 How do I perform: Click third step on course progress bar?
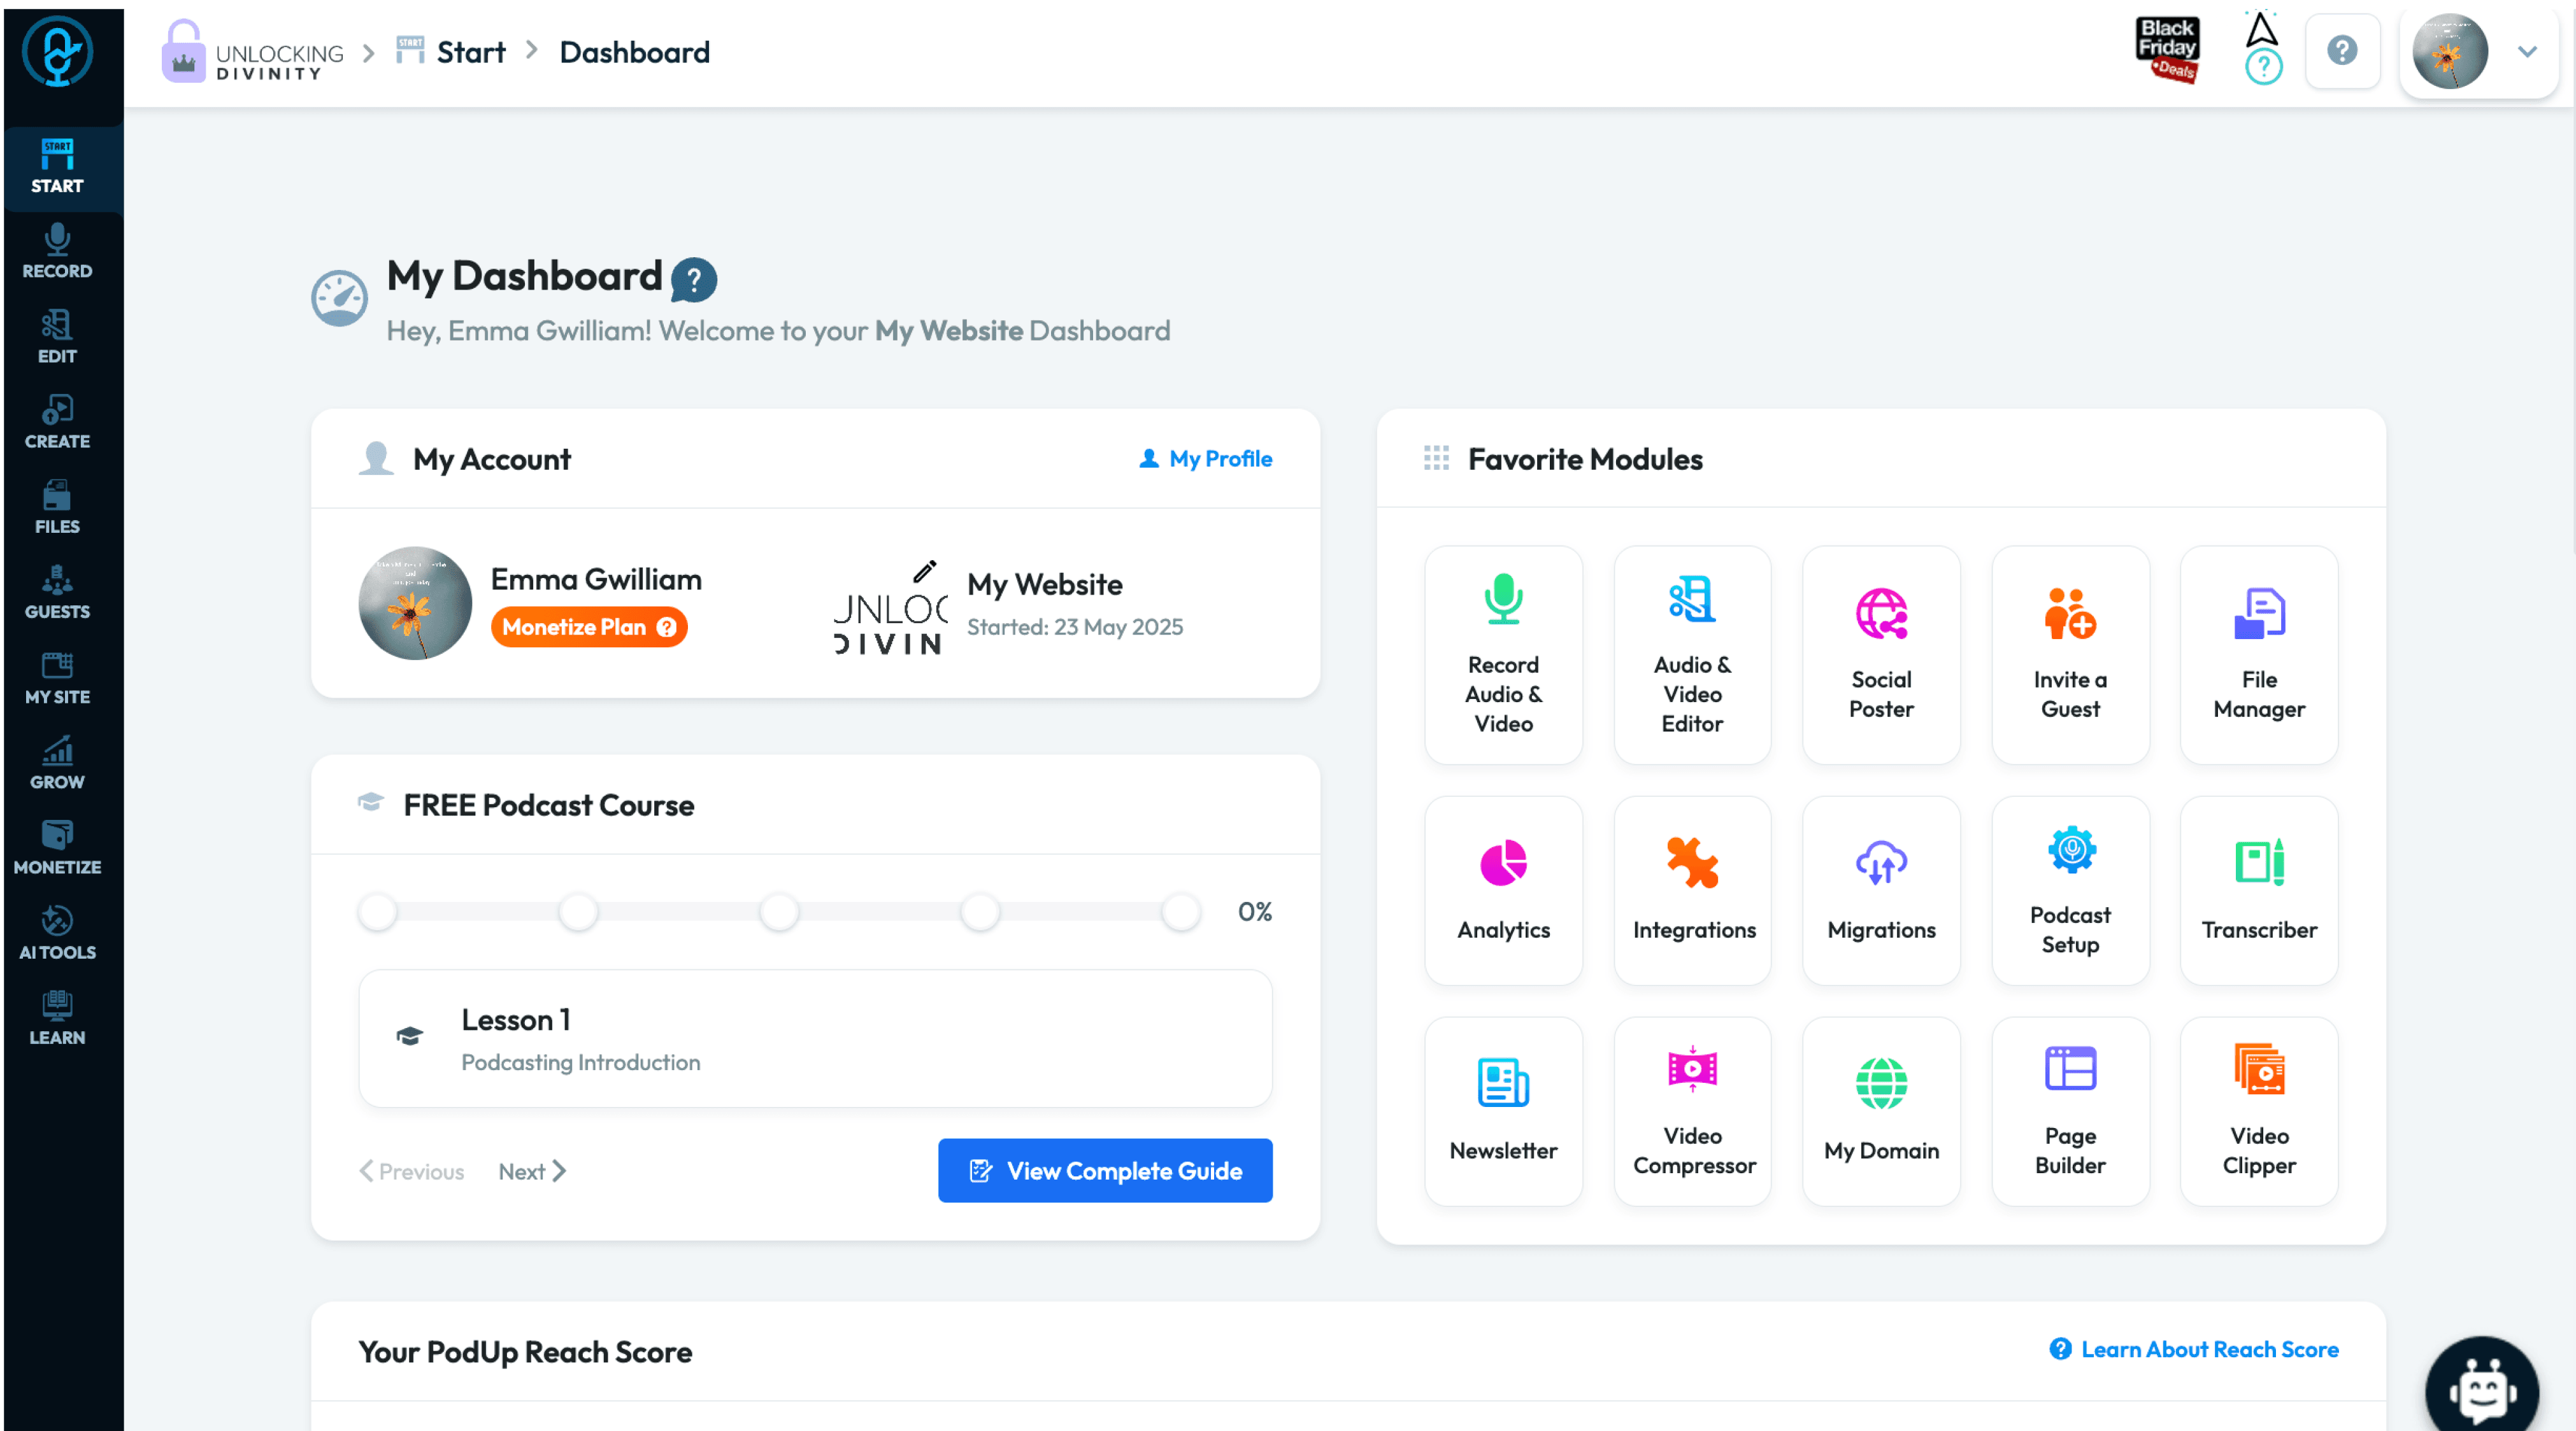(x=778, y=912)
